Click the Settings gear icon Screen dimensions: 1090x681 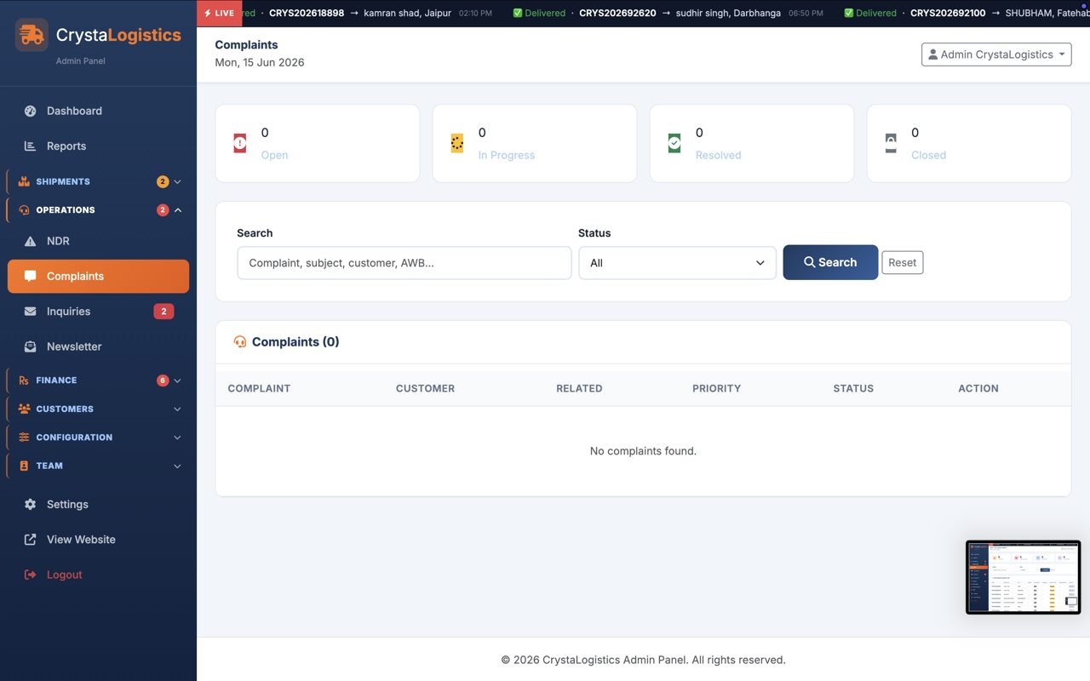tap(31, 504)
